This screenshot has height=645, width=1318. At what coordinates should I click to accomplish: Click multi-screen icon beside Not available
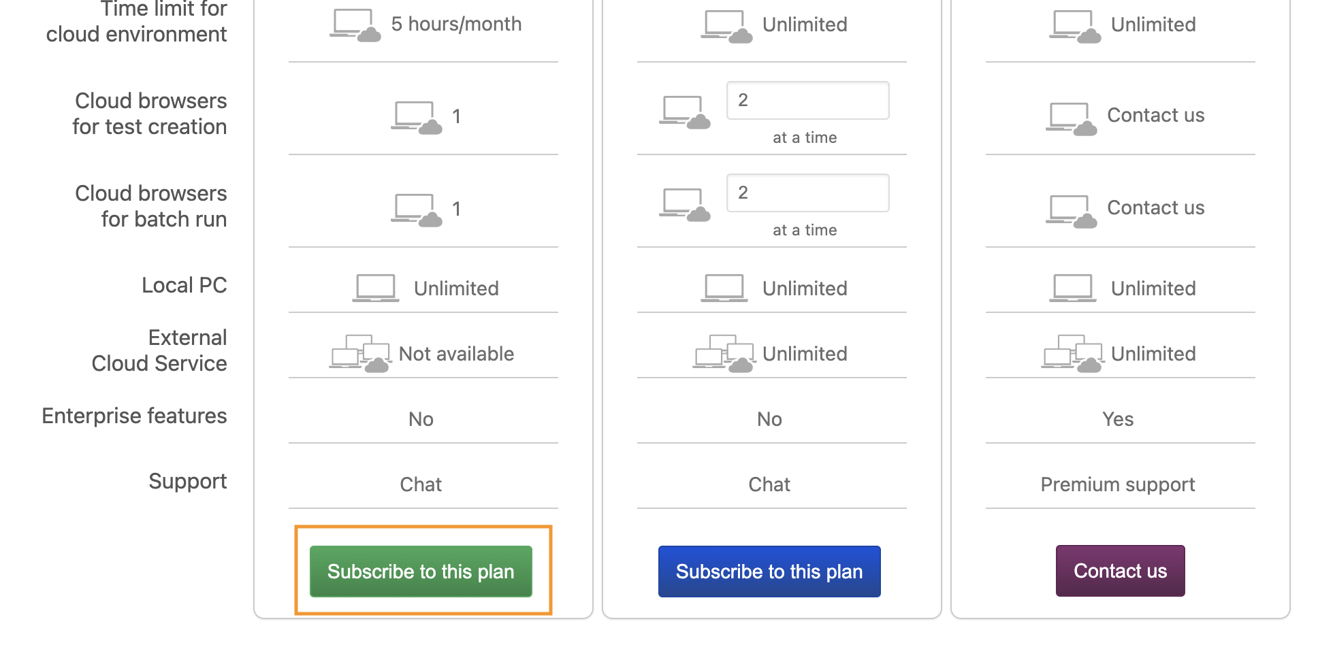(360, 353)
